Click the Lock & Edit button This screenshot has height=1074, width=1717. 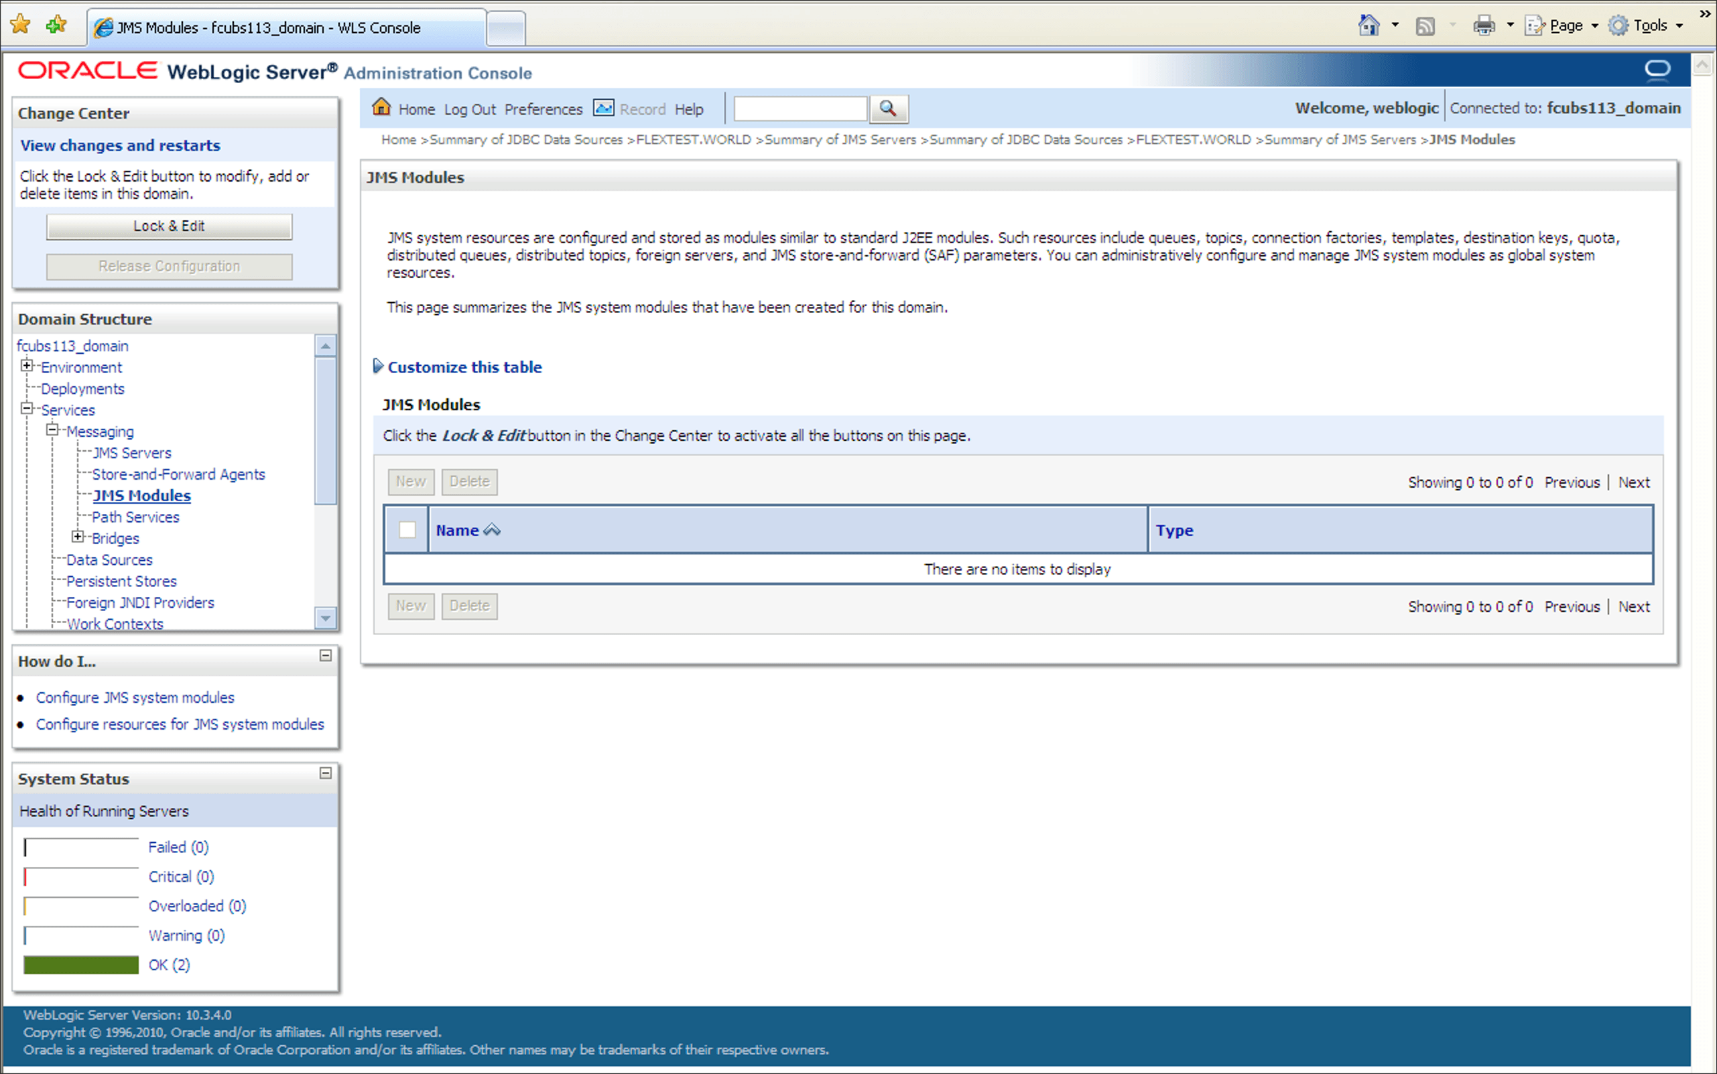click(x=169, y=226)
